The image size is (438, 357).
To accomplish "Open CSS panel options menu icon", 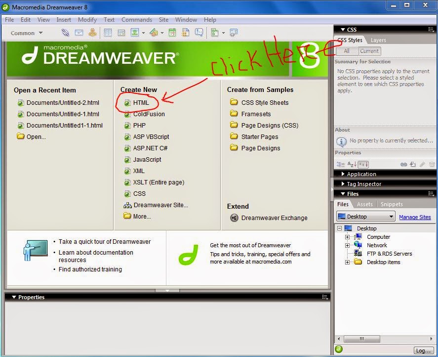I will click(431, 29).
